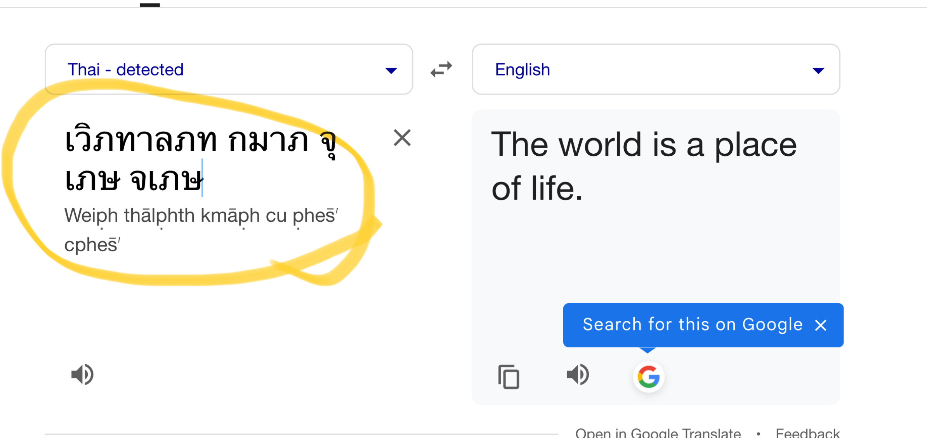Image resolution: width=927 pixels, height=438 pixels.
Task: Open in Google Translate link
Action: (x=658, y=433)
